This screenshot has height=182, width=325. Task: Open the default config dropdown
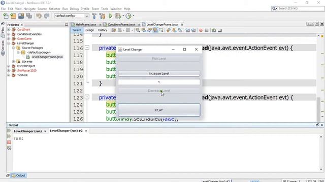(x=87, y=16)
